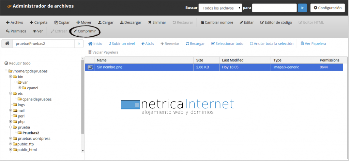
Task: Click the Eliminar delete icon
Action: click(x=150, y=22)
